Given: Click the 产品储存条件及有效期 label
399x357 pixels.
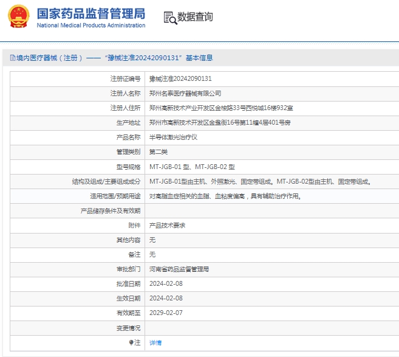Looking at the screenshot, I should [111, 211].
